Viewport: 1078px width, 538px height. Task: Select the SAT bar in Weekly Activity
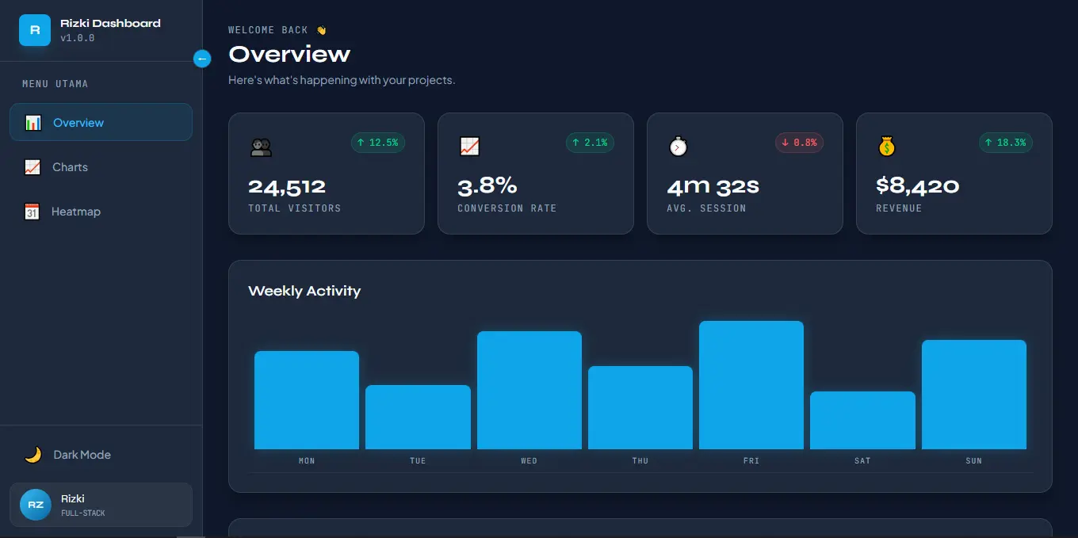coord(862,420)
